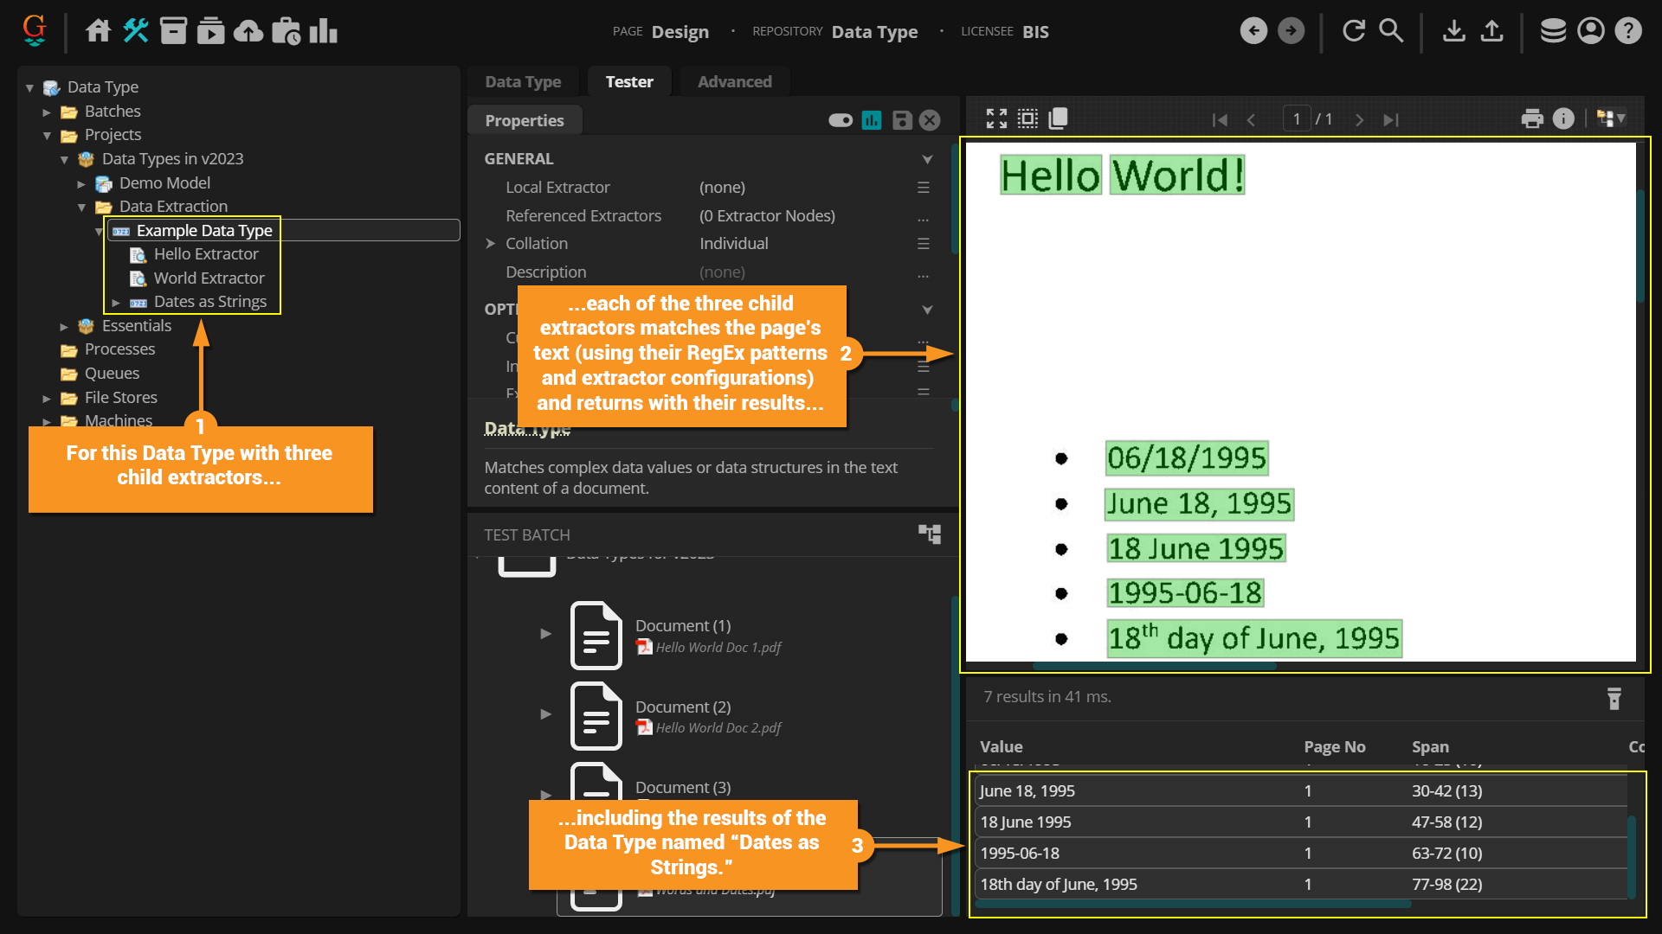Save properties with the floppy disk icon
Viewport: 1662px width, 934px height.
902,120
